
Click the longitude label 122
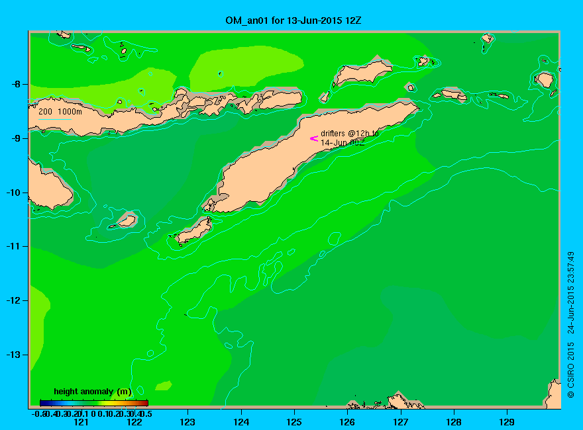click(x=134, y=422)
